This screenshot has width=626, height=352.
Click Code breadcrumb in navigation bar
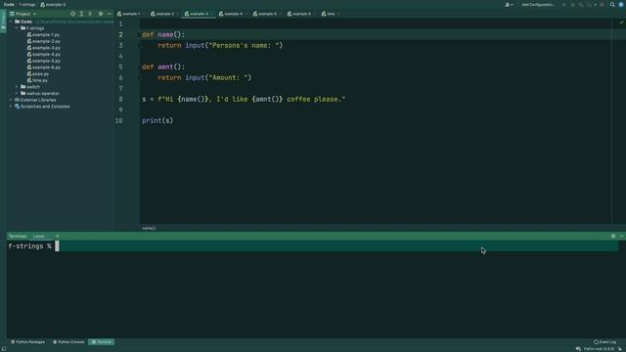pyautogui.click(x=9, y=4)
